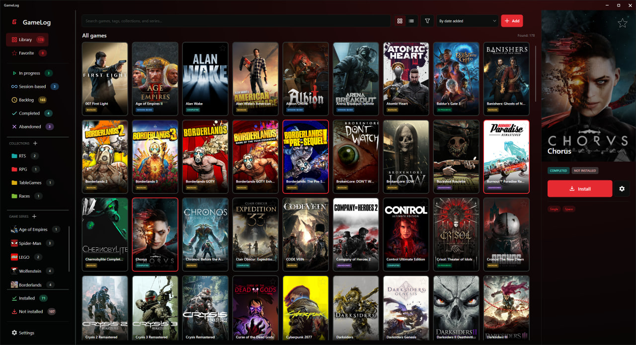Click the red Add button

tap(512, 21)
